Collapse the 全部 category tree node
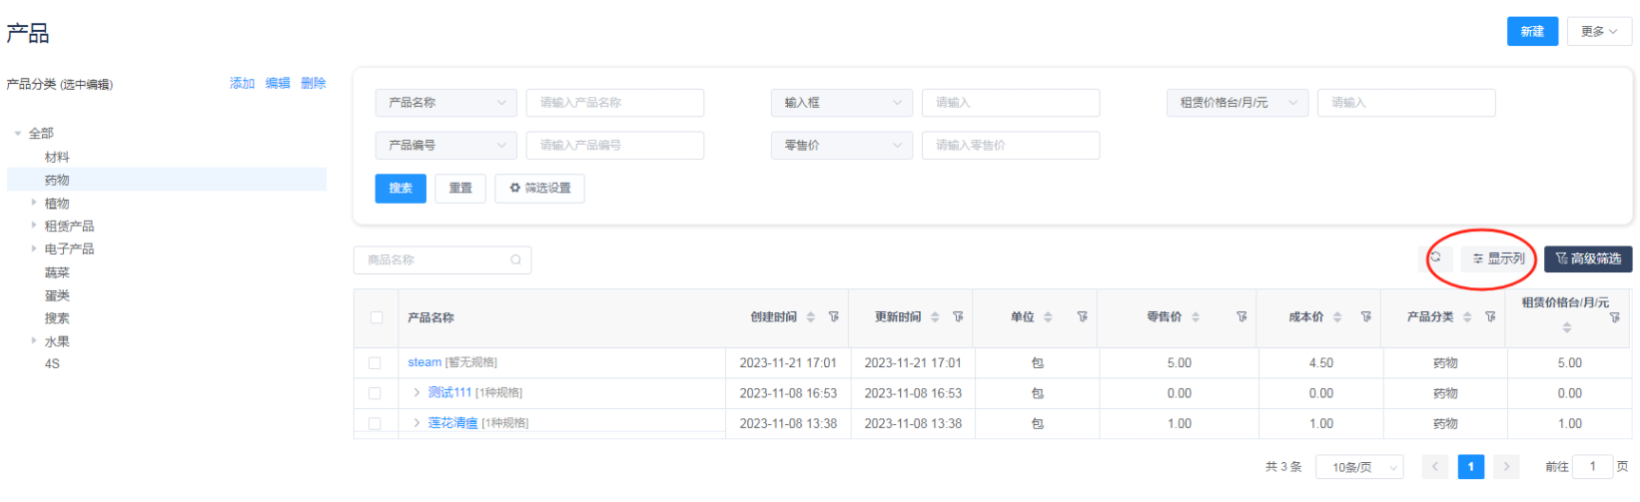The image size is (1640, 502). point(18,133)
